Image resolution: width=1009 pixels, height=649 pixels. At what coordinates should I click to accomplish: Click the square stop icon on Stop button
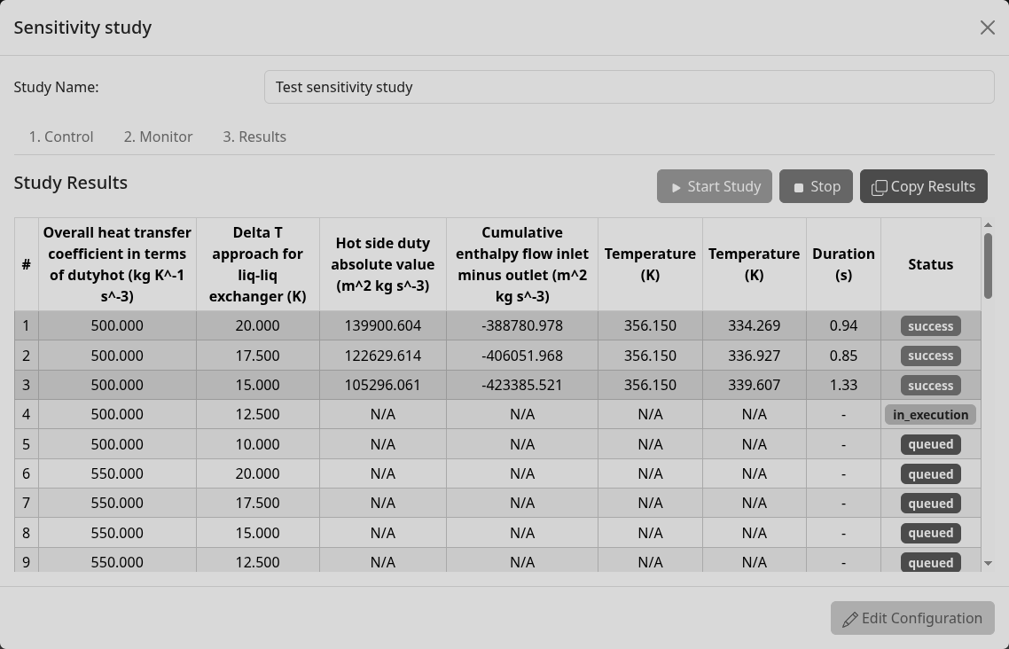pyautogui.click(x=797, y=186)
